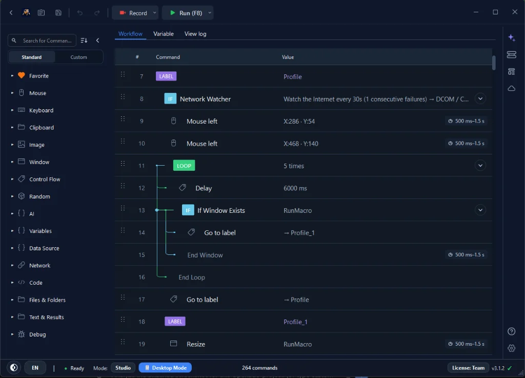525x378 pixels.
Task: Click the clipboard notes icon in toolbar
Action: coord(41,13)
